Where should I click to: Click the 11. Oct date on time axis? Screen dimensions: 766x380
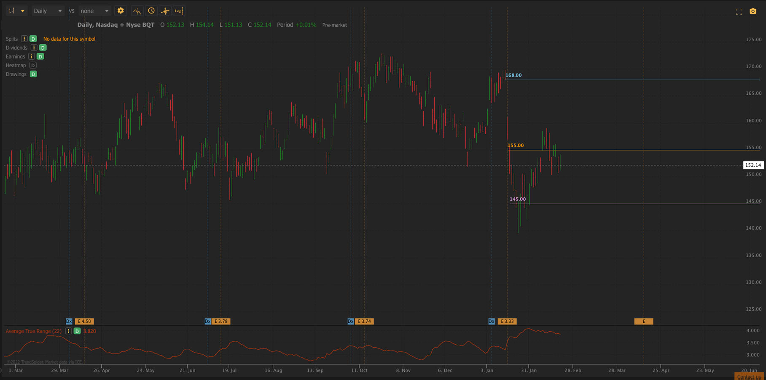pos(359,370)
